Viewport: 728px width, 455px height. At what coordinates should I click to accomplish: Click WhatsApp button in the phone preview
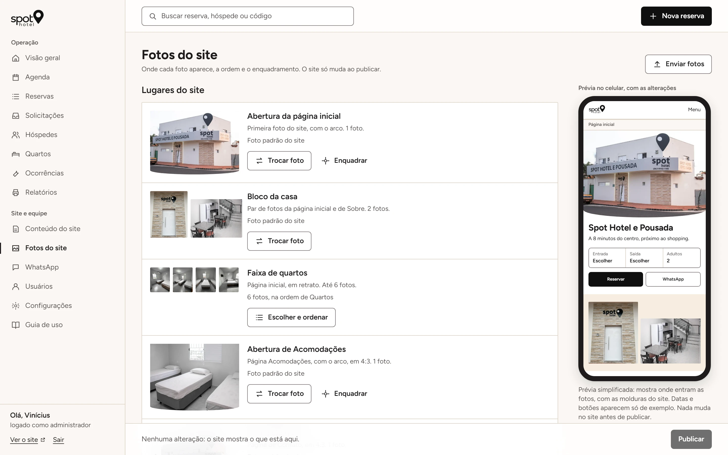pos(673,279)
